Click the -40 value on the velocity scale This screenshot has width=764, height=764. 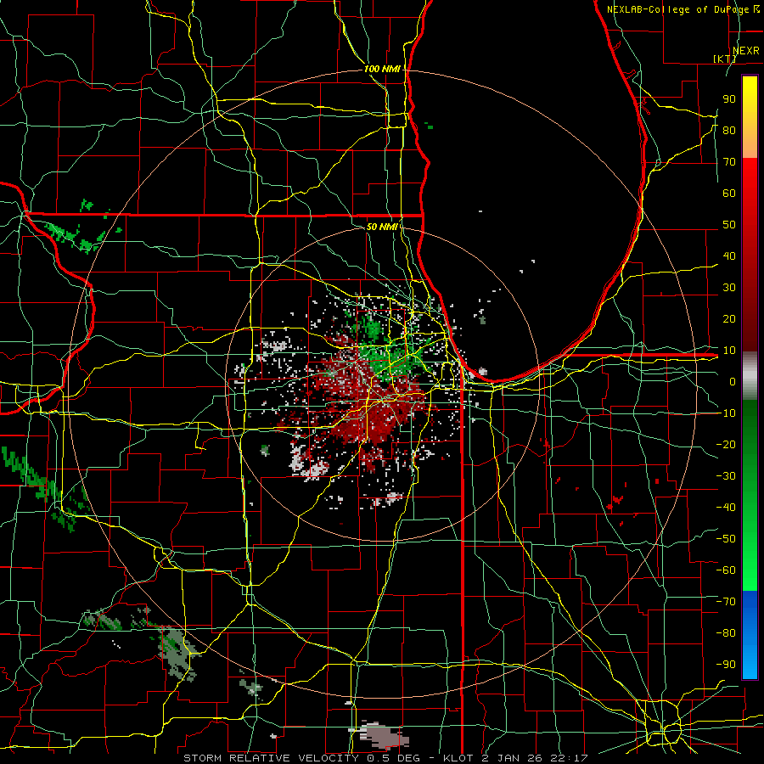pyautogui.click(x=726, y=508)
